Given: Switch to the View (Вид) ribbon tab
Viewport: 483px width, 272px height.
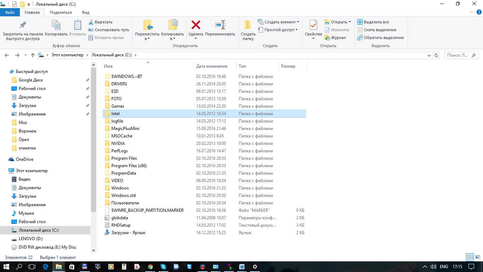Looking at the screenshot, I should pos(86,12).
